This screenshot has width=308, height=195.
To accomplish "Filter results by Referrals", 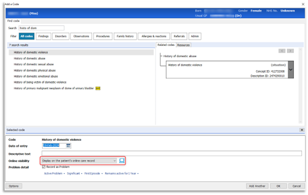I will (179, 36).
